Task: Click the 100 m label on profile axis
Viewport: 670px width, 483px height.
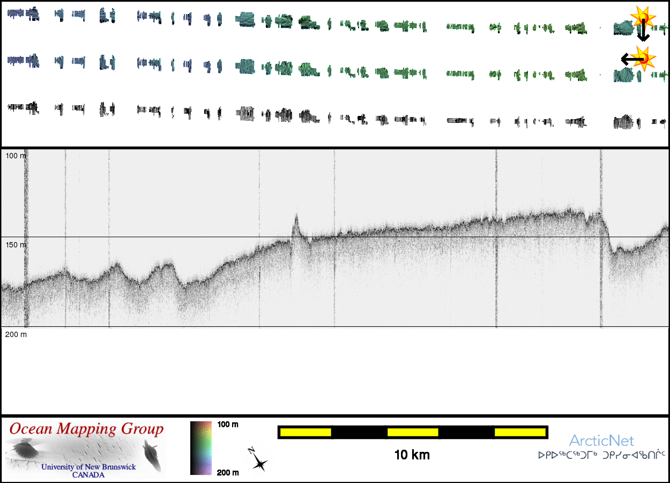Action: pos(16,156)
